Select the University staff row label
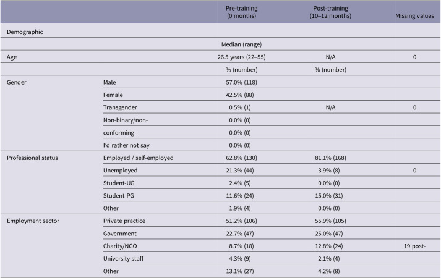 (x=123, y=259)
